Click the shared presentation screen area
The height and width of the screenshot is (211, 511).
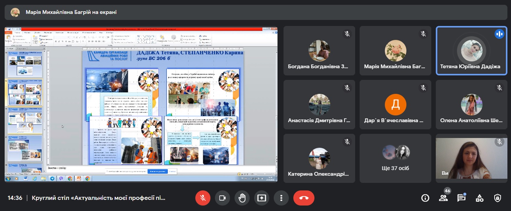(x=141, y=104)
